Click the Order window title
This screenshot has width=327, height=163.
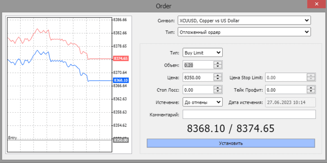pos(163,6)
